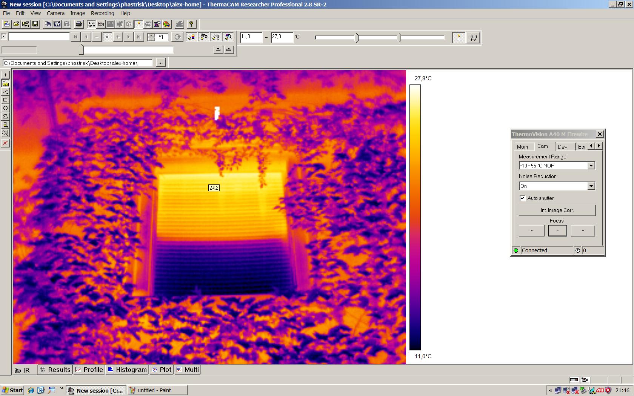Open the Measurement Range dropdown
This screenshot has height=396, width=634.
point(591,166)
